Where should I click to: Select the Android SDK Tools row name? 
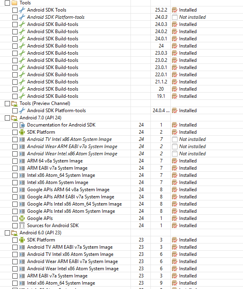click(x=47, y=10)
